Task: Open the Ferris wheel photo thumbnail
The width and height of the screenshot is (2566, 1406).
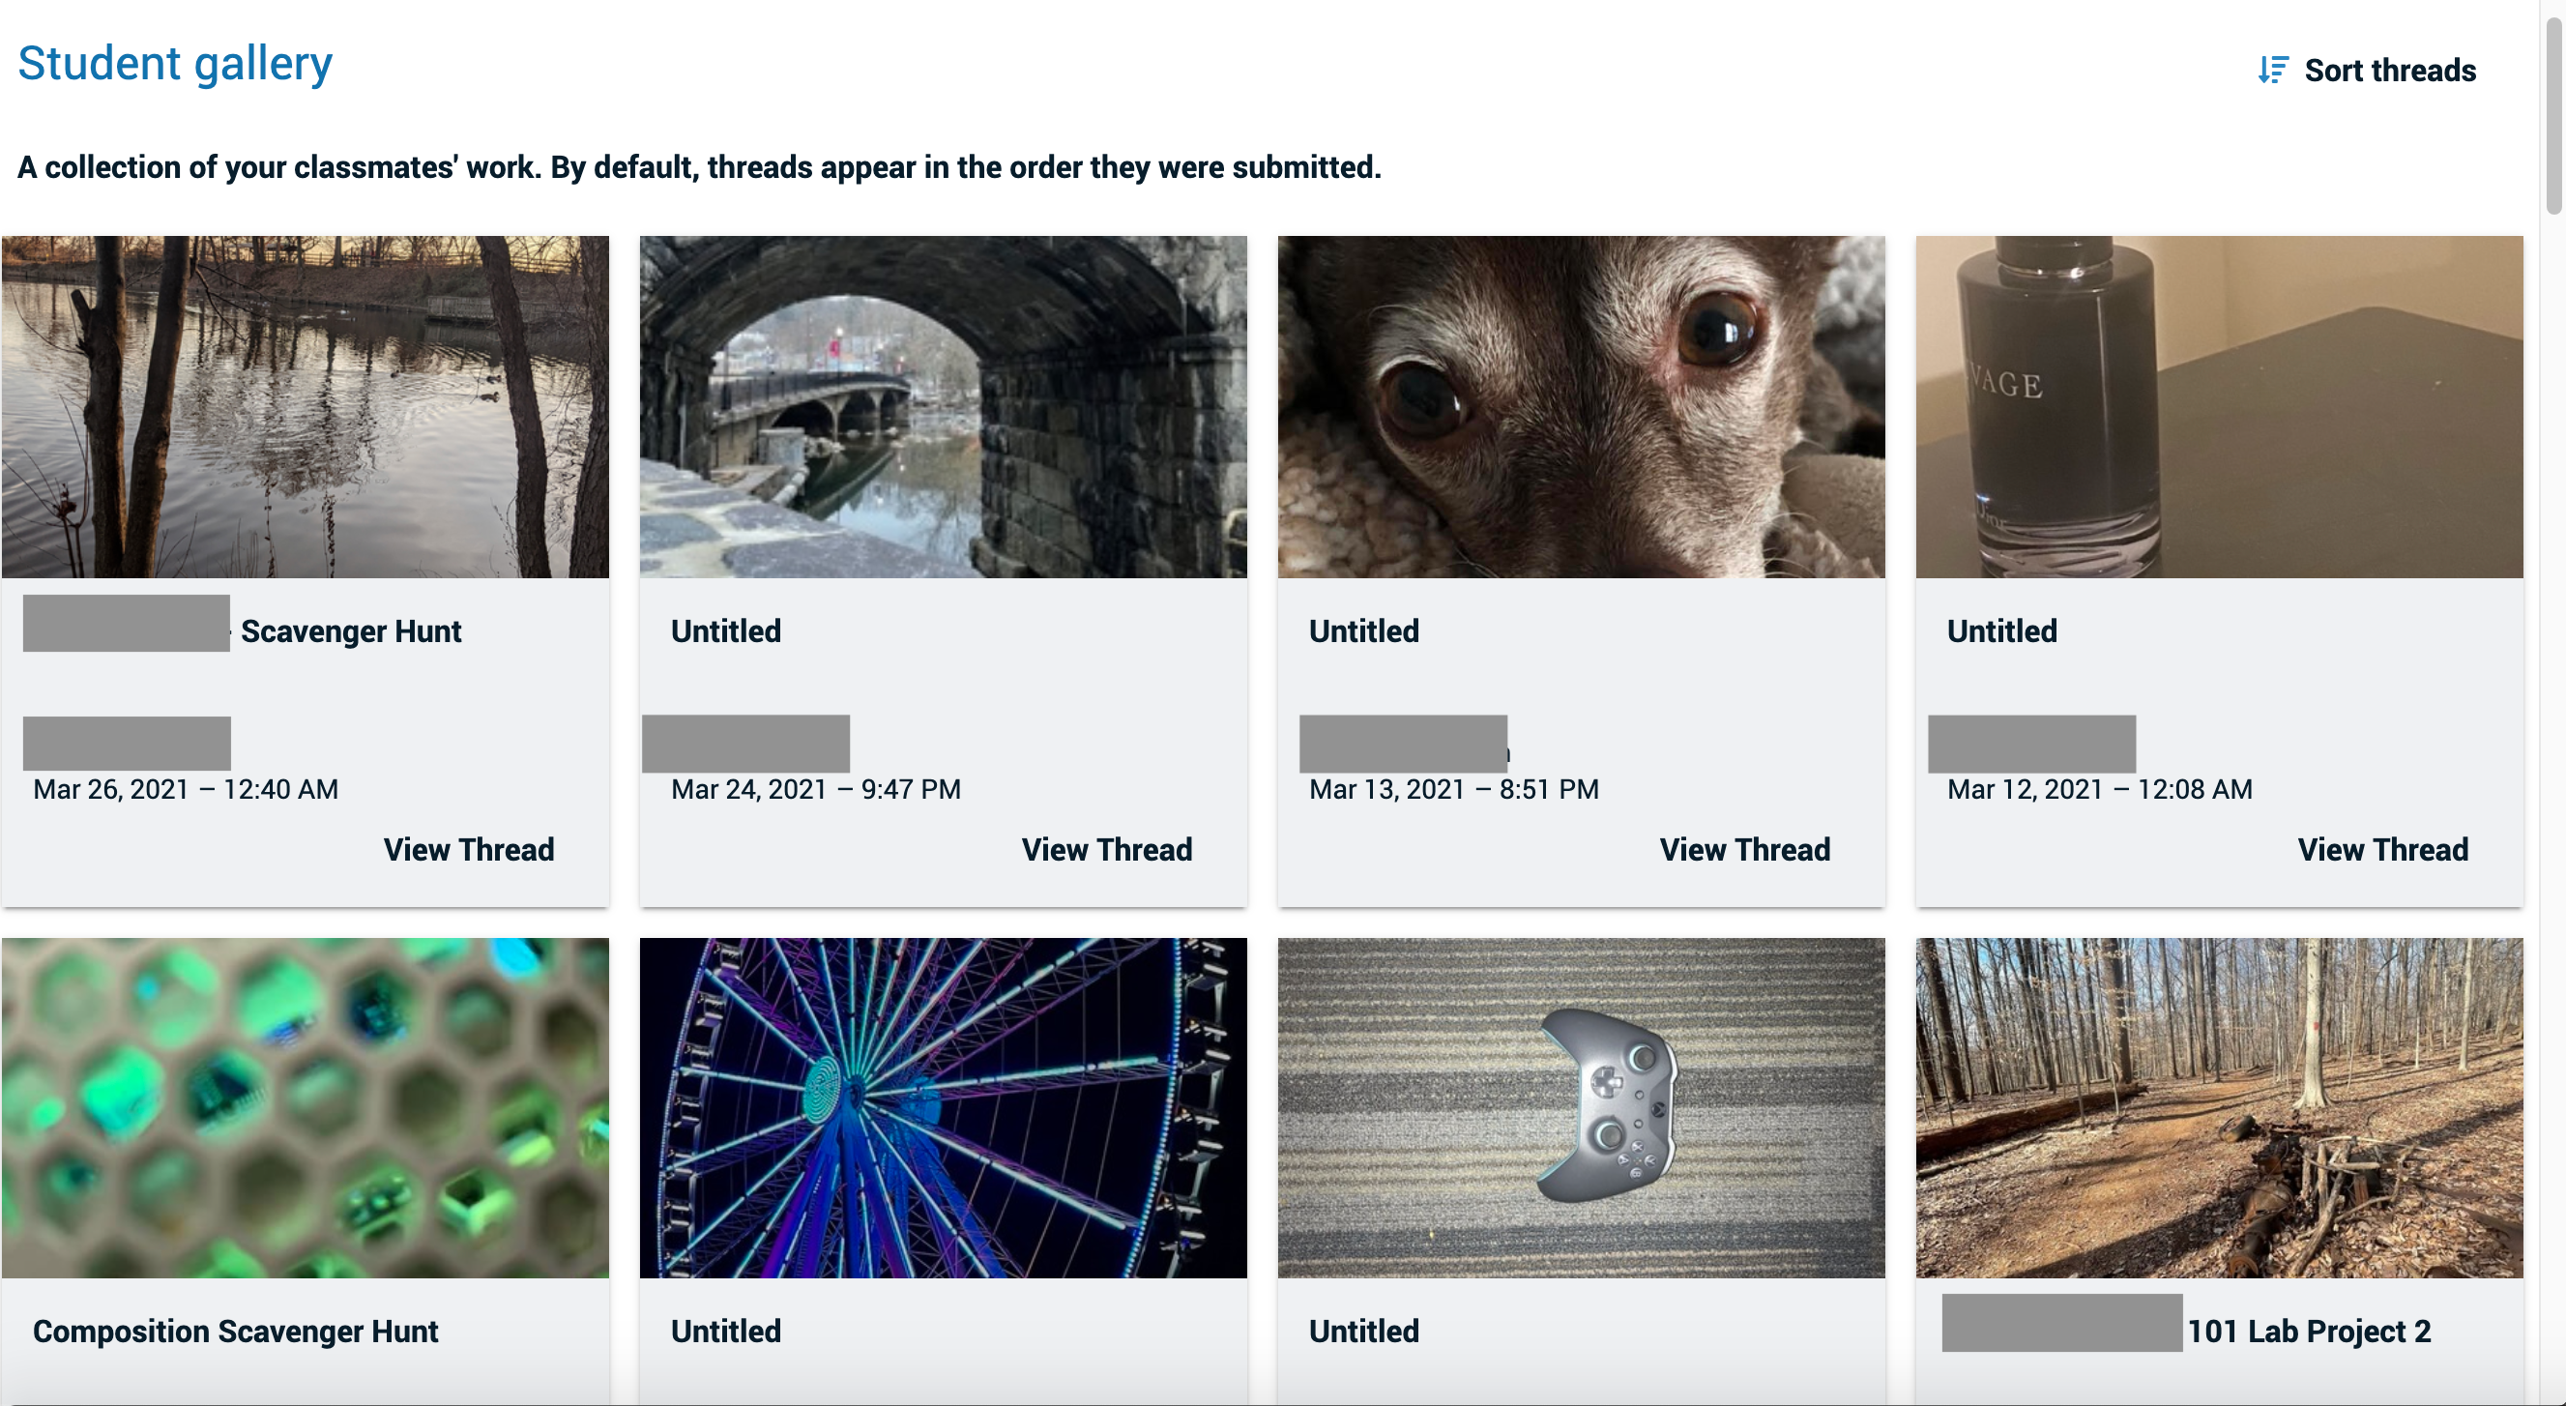Action: (943, 1107)
